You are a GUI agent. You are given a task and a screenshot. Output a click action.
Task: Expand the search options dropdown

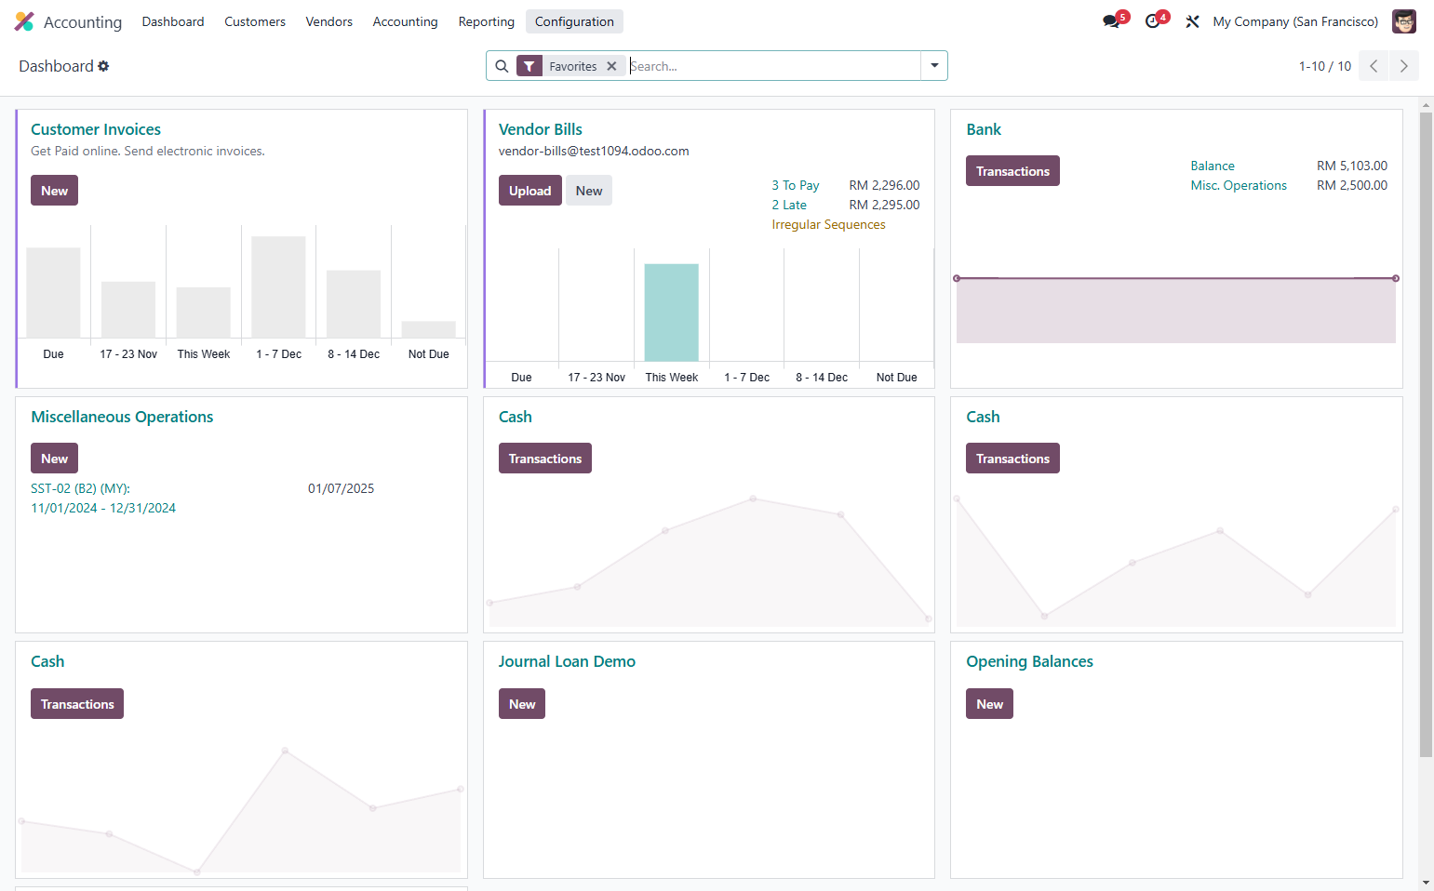coord(934,66)
